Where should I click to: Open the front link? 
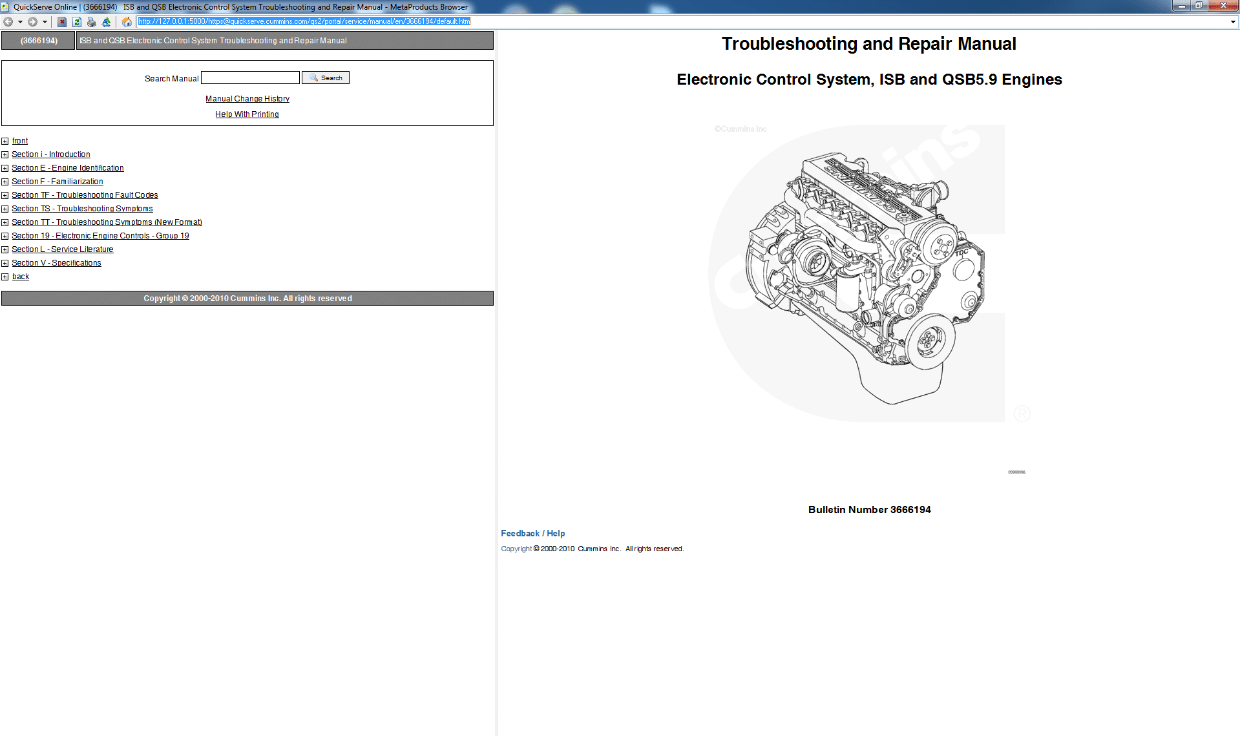click(x=20, y=141)
